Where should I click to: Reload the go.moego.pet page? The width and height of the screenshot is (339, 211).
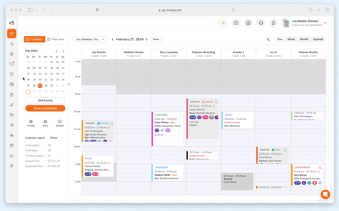tap(233, 10)
